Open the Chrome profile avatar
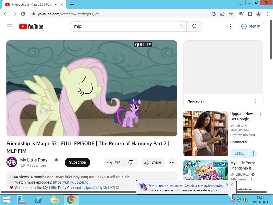 [x=259, y=14]
